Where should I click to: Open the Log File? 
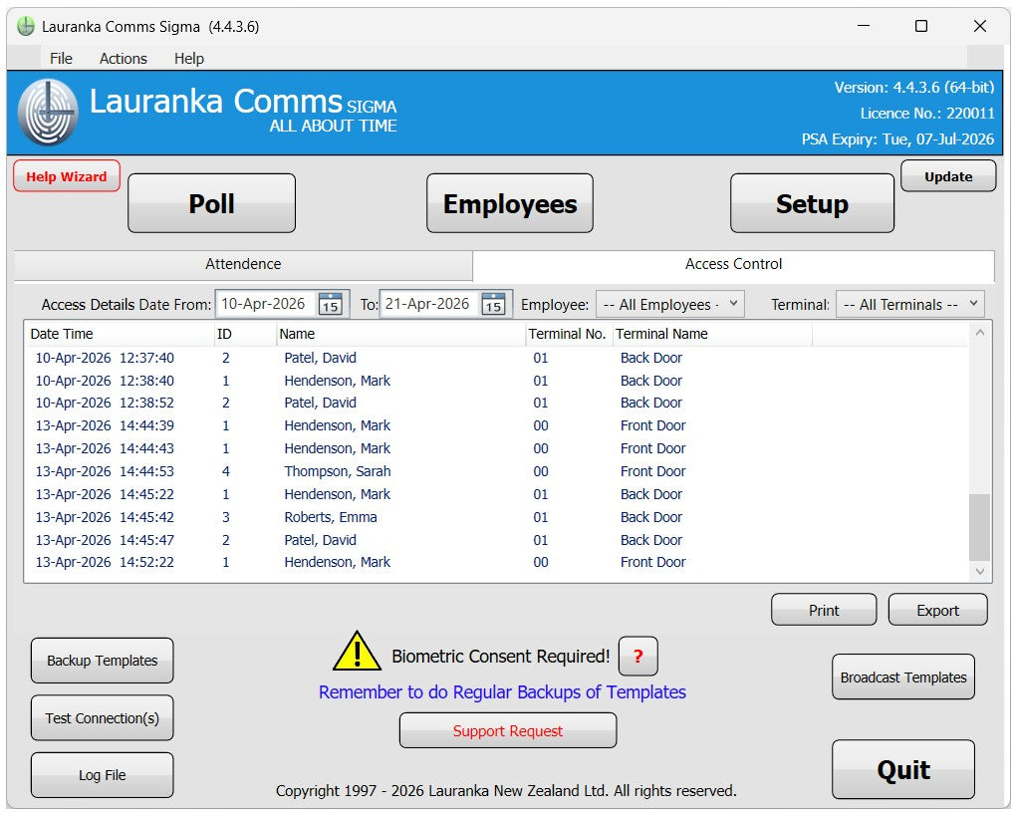pyautogui.click(x=103, y=775)
